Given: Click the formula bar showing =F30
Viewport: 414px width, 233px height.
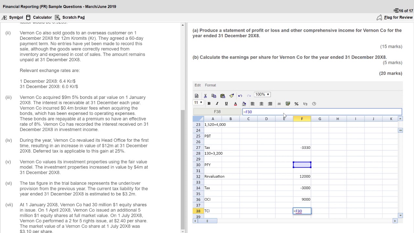Looking at the screenshot, I should click(322, 112).
